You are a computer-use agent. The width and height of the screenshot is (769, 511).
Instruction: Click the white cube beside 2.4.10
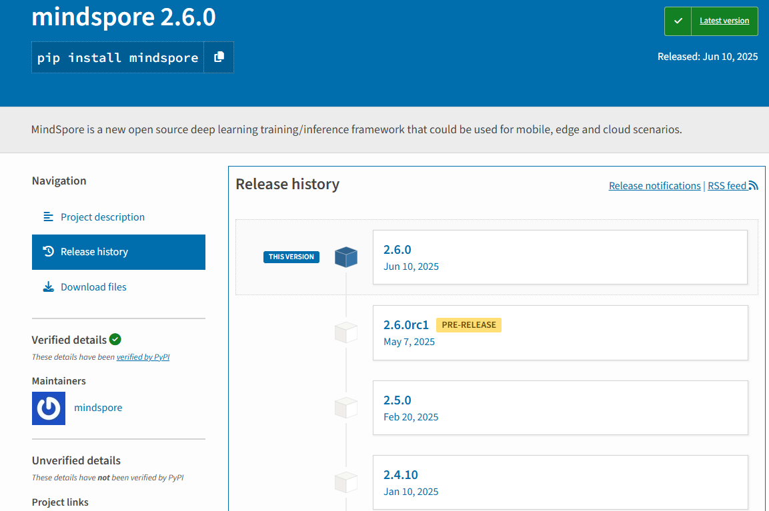346,482
